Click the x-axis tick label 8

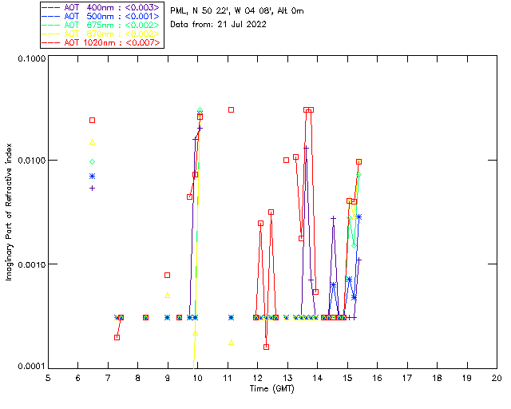click(138, 378)
